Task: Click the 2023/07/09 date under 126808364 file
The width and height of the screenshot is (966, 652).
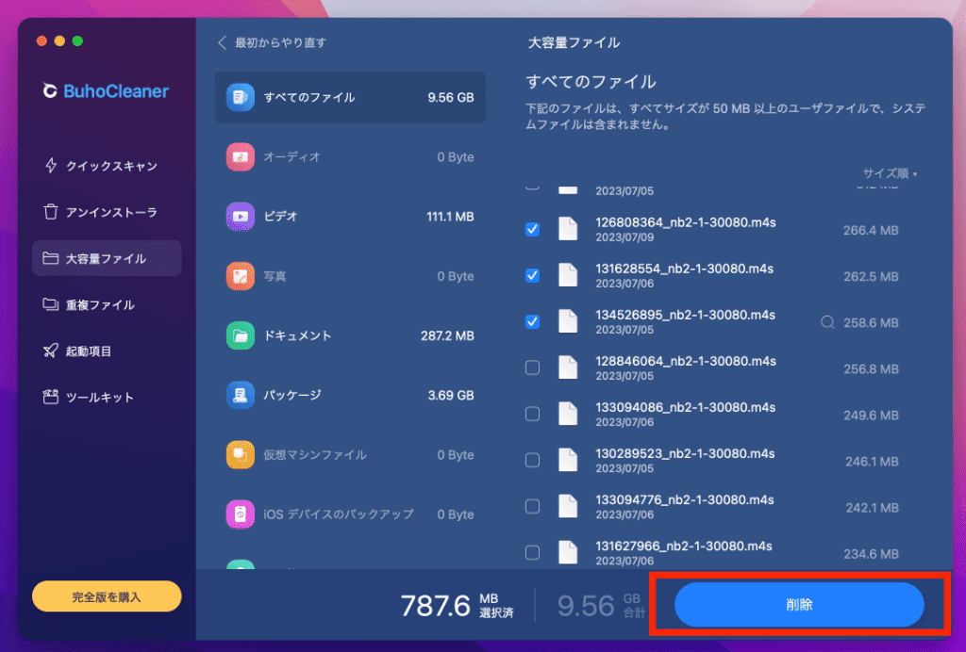Action: 625,237
